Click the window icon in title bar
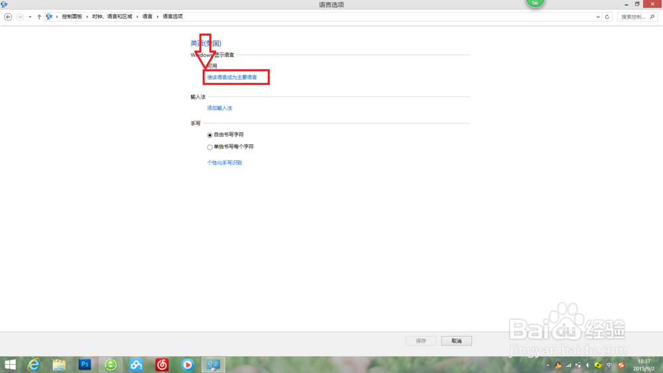The image size is (663, 373). pyautogui.click(x=4, y=4)
